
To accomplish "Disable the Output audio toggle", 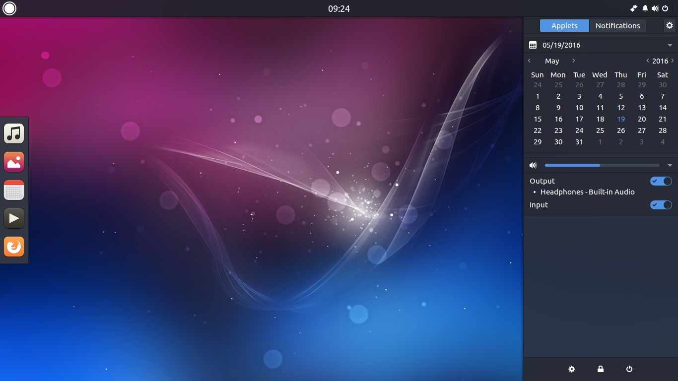I will [x=661, y=181].
